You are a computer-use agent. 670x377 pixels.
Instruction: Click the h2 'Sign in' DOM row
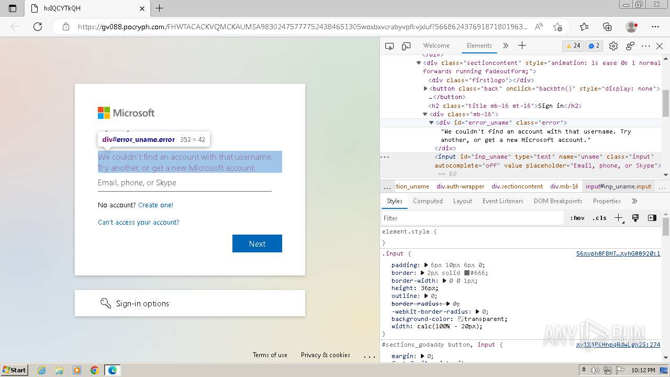(x=505, y=106)
